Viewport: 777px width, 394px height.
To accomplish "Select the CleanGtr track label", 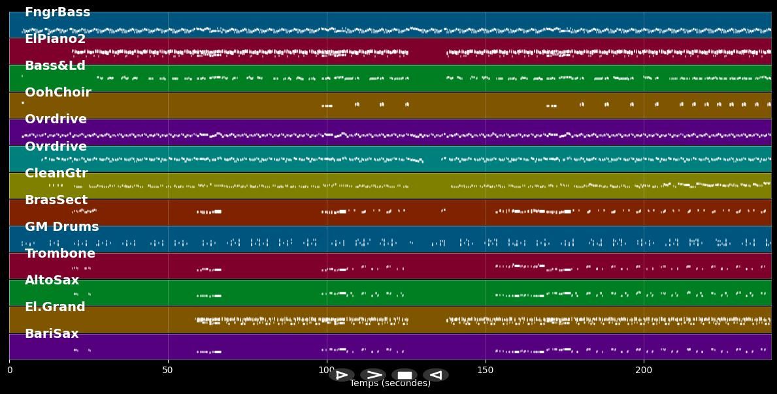I will click(56, 174).
